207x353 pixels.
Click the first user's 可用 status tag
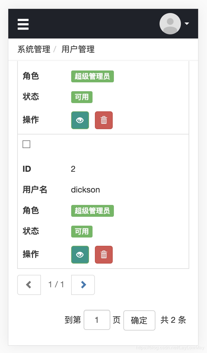(x=82, y=97)
